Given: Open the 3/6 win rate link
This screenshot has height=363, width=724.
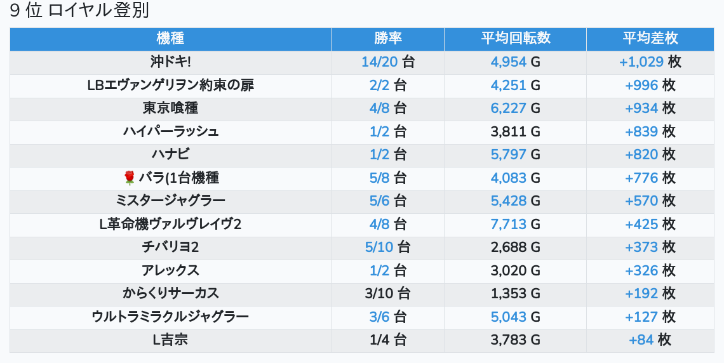Looking at the screenshot, I should tap(379, 317).
